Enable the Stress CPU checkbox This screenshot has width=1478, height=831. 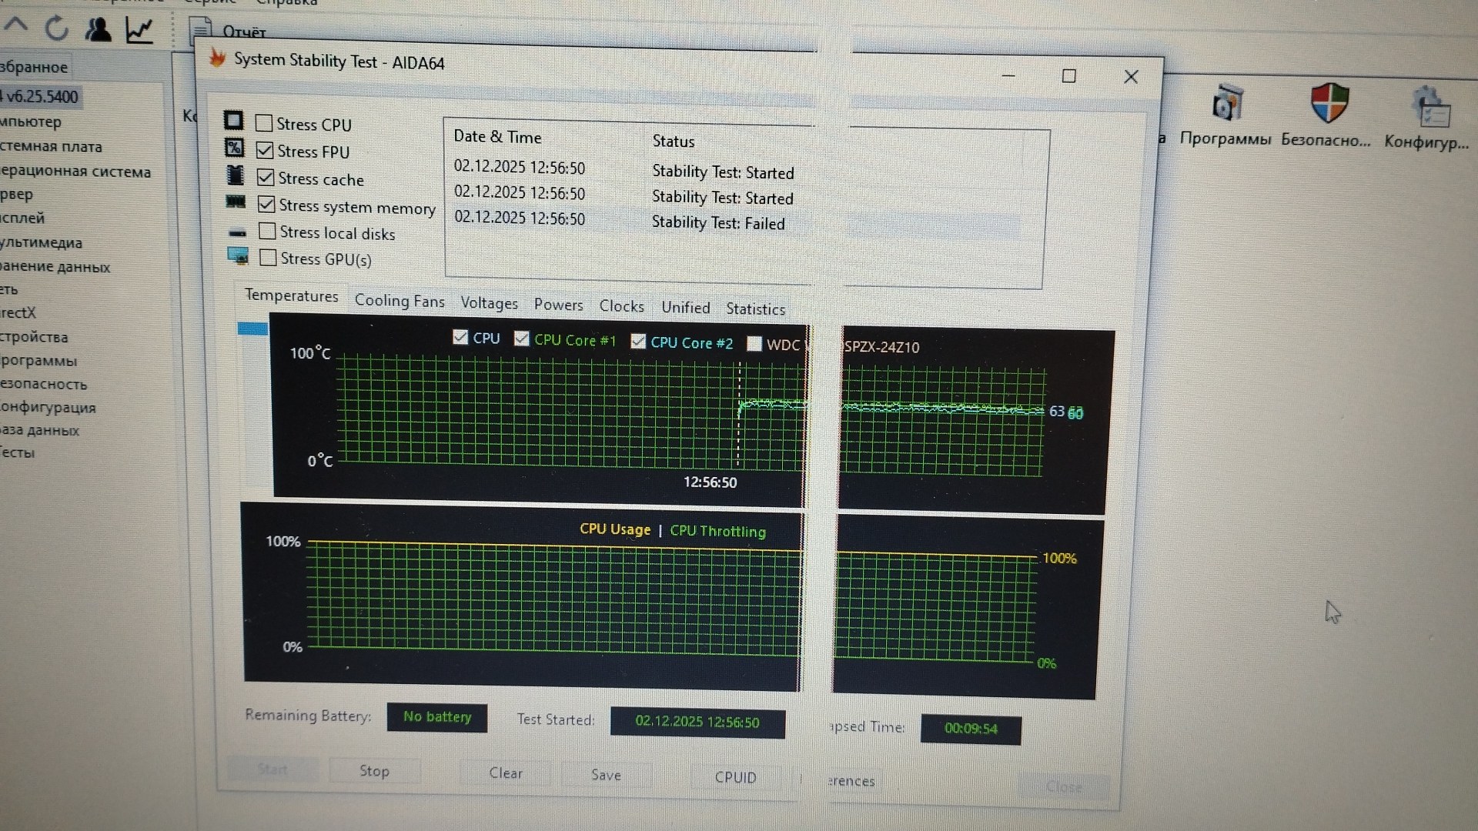coord(264,123)
